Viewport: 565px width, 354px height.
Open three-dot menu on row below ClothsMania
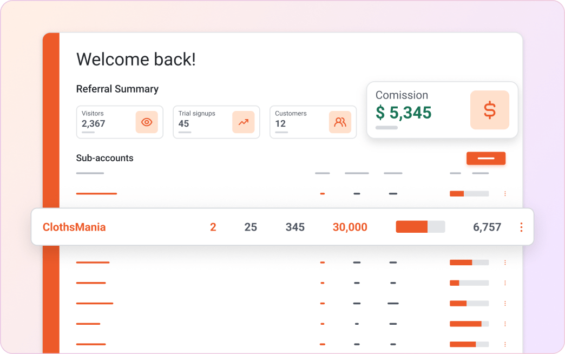[505, 263]
